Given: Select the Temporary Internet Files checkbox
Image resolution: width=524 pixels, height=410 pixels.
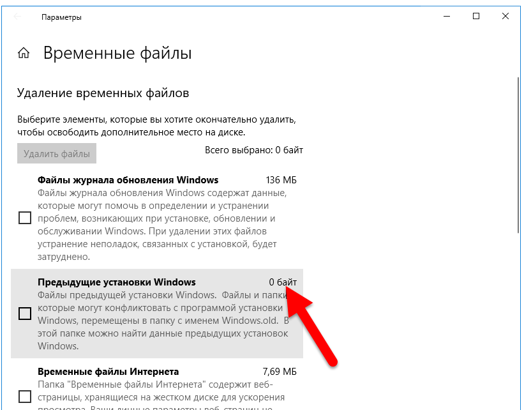Looking at the screenshot, I should point(25,397).
